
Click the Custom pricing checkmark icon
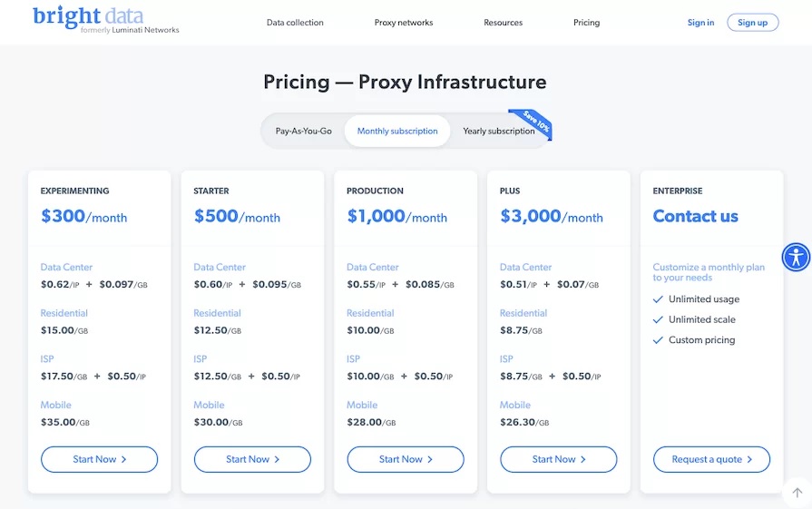tap(658, 340)
